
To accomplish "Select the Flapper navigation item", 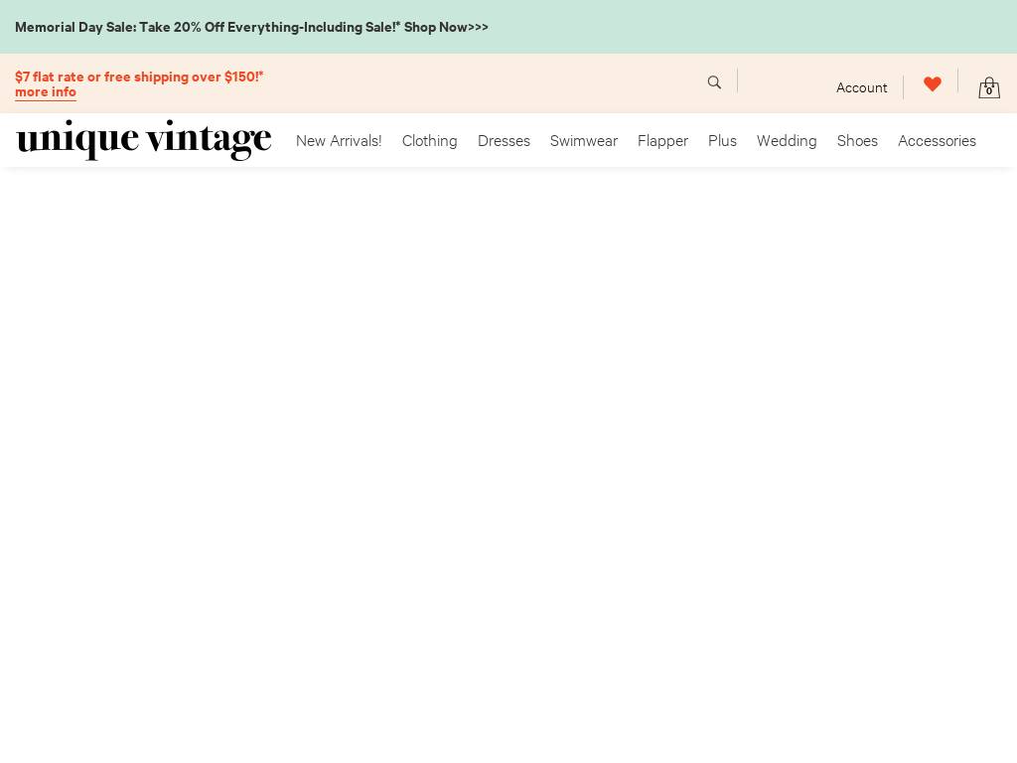I will [662, 141].
